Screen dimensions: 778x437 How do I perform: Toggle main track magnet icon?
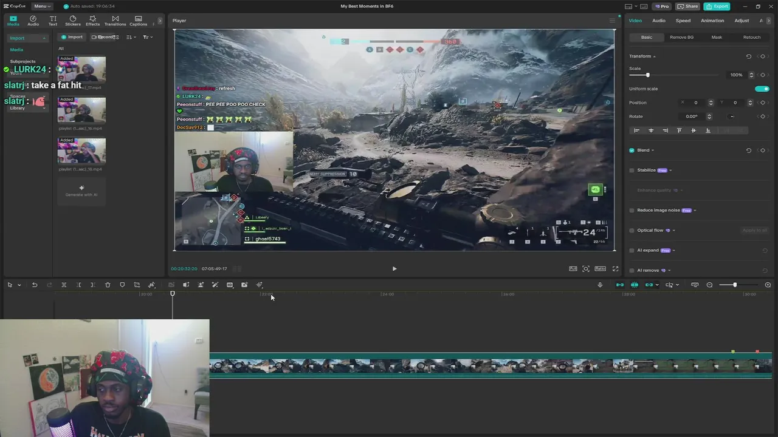point(620,285)
